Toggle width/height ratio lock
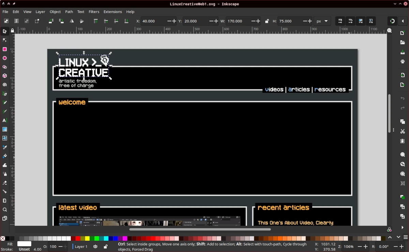The image size is (409, 252). click(x=267, y=21)
